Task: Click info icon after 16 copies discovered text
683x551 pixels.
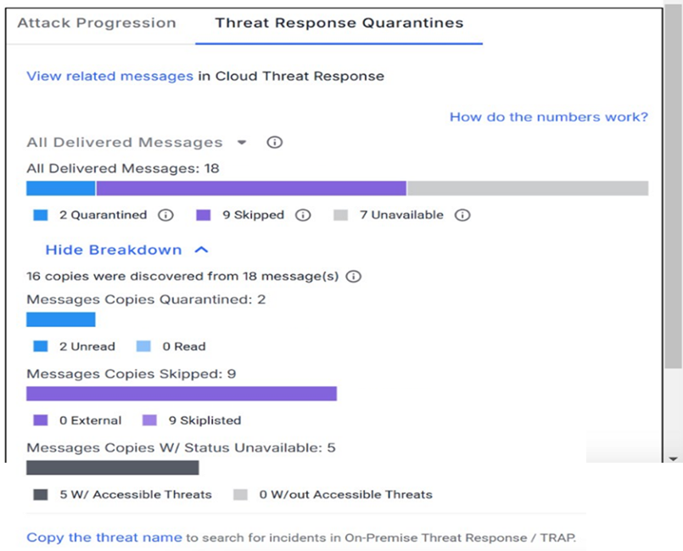Action: 354,277
